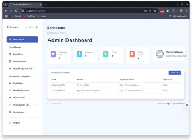The height and width of the screenshot is (140, 192).
Task: Click the floating widget icon at bottom right
Action: tap(187, 105)
